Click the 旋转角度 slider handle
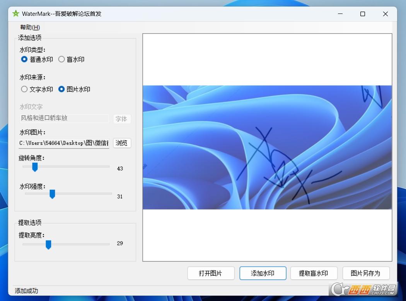 coord(35,167)
